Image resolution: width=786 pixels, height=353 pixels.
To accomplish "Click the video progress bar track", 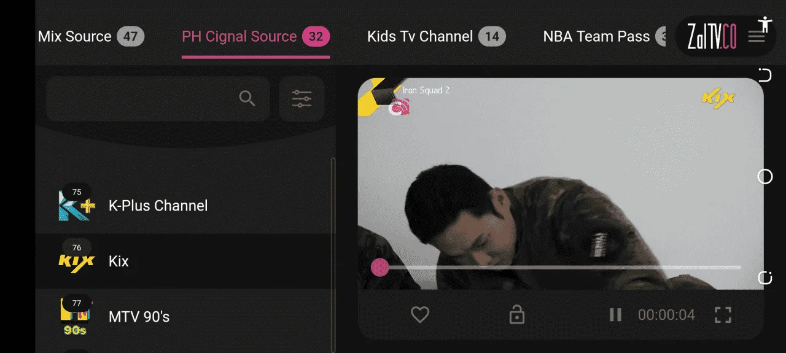I will click(561, 267).
